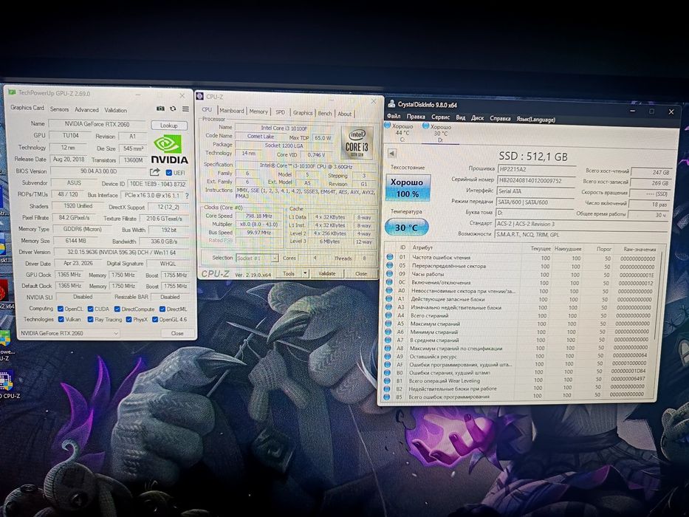Image resolution: width=689 pixels, height=517 pixels.
Task: Click the CPU-Z Validate button
Action: point(326,273)
